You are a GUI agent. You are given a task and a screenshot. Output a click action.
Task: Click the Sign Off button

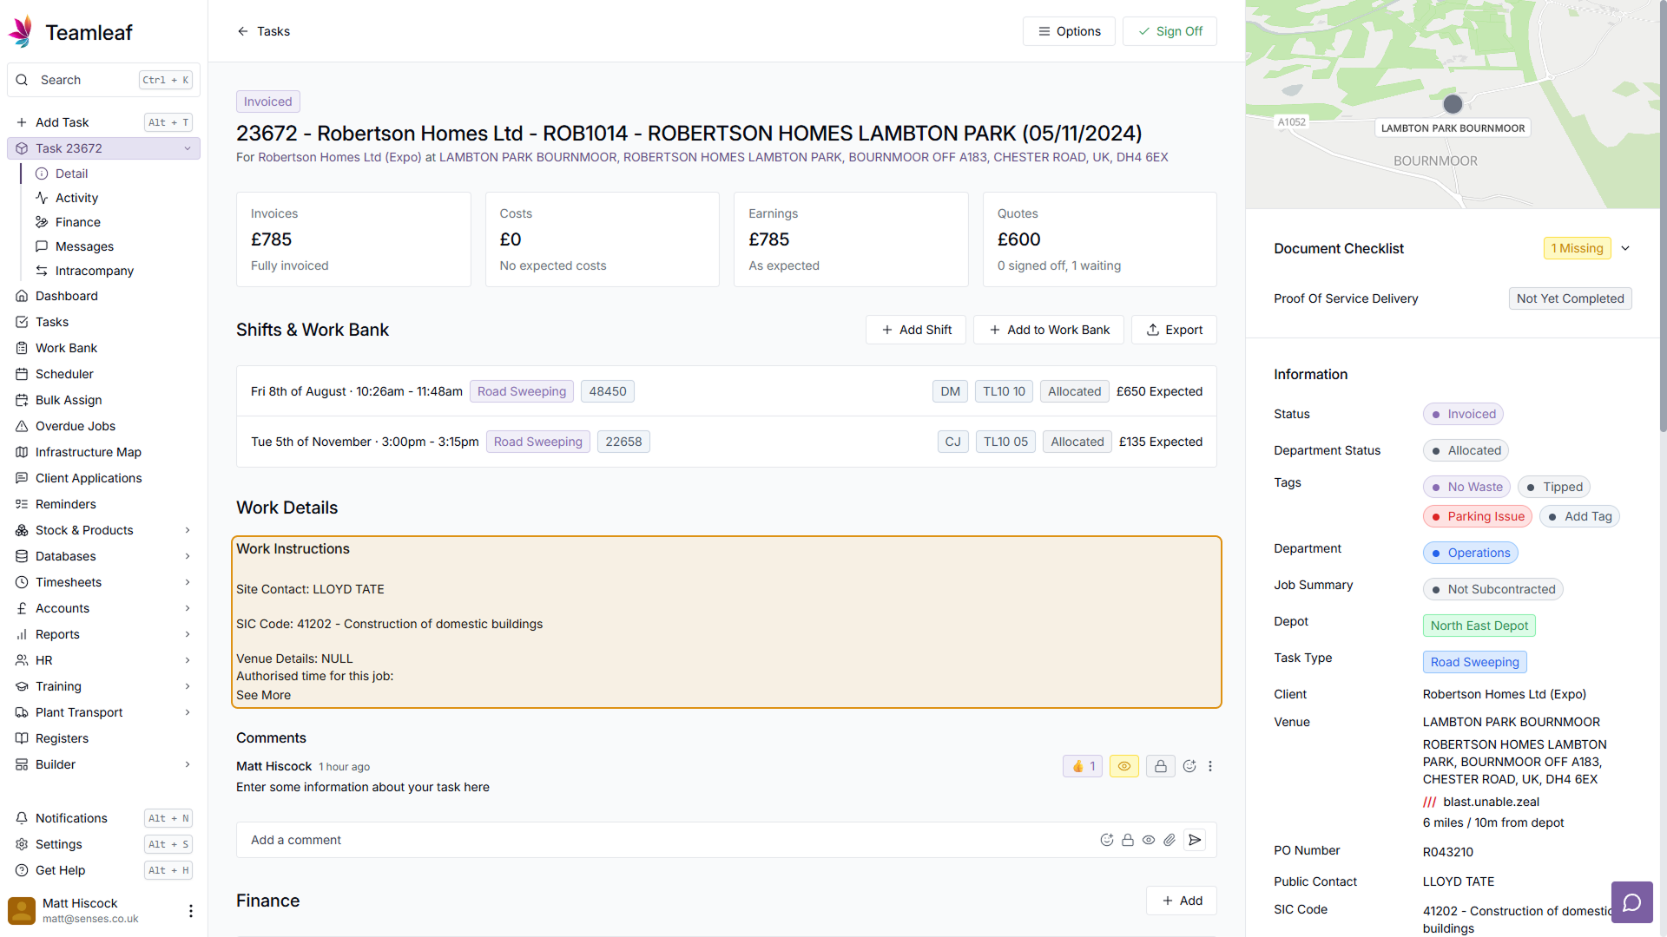tap(1170, 31)
